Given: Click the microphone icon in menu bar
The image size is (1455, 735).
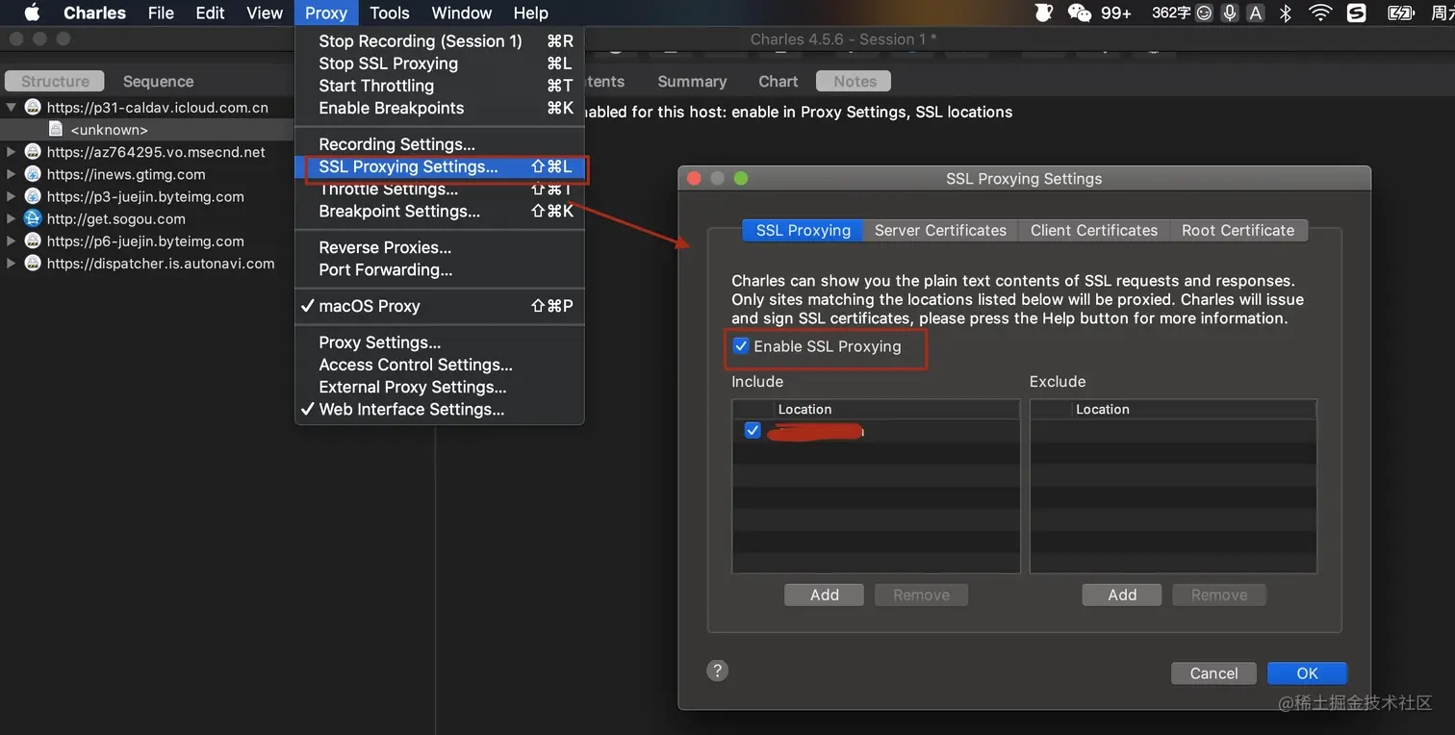Looking at the screenshot, I should click(1229, 13).
